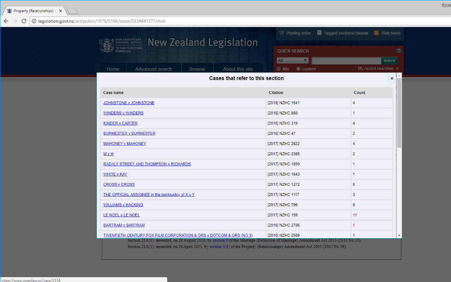Open MAHONEY v MAHONEY case link
This screenshot has height=282, width=451.
click(x=125, y=144)
